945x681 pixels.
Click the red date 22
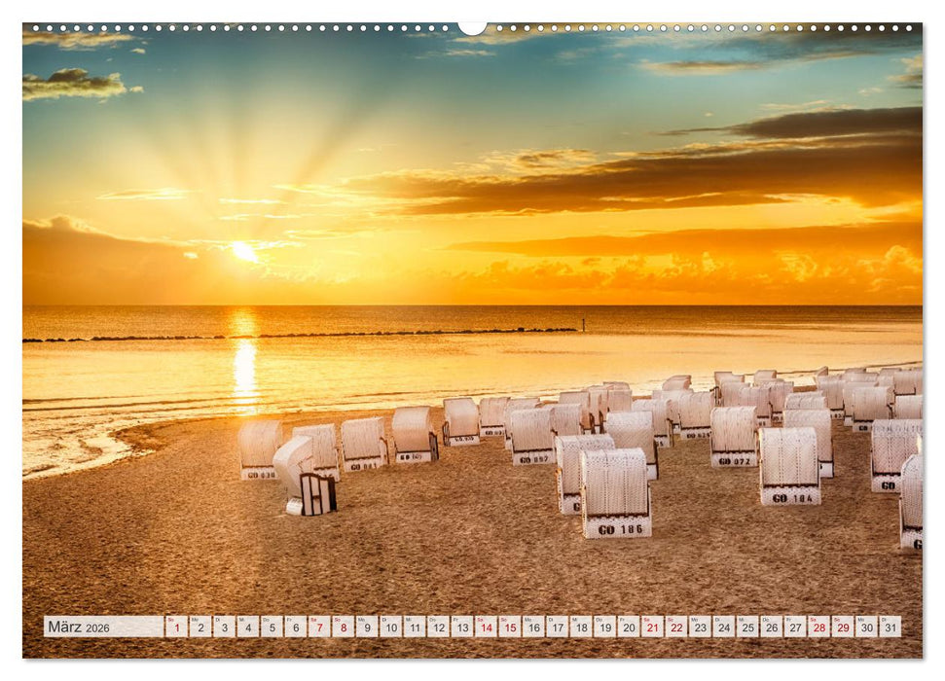point(675,627)
